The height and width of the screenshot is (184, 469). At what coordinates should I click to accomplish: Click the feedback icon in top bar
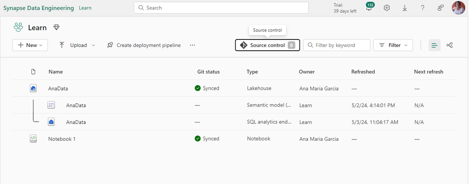[440, 8]
